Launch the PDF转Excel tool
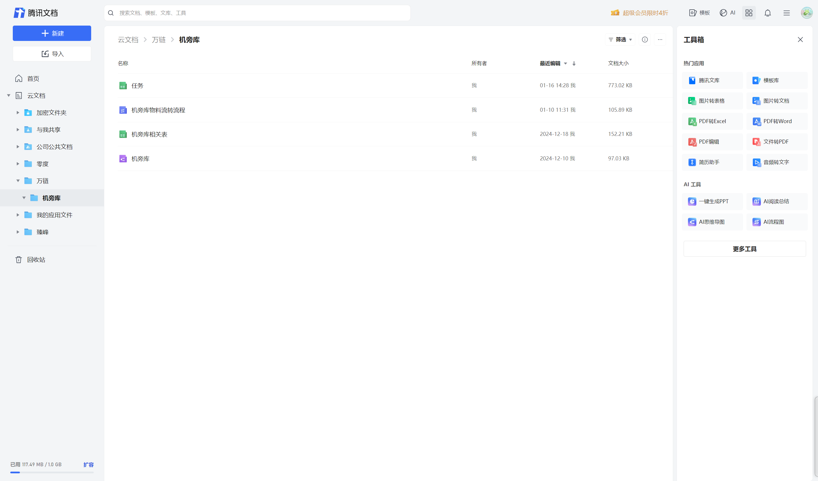818x481 pixels. (712, 121)
